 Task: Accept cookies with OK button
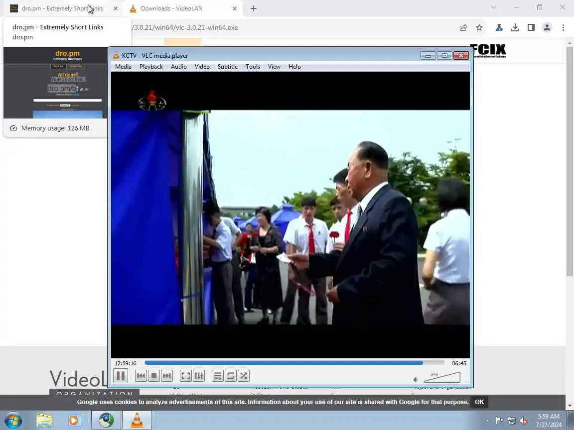click(x=479, y=402)
